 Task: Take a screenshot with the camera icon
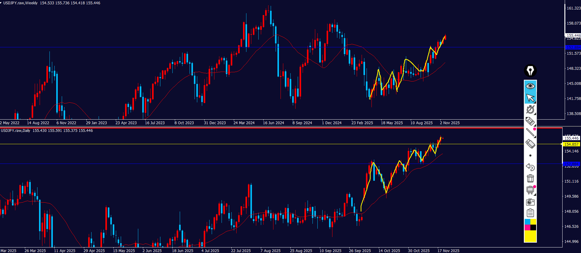[x=530, y=202]
